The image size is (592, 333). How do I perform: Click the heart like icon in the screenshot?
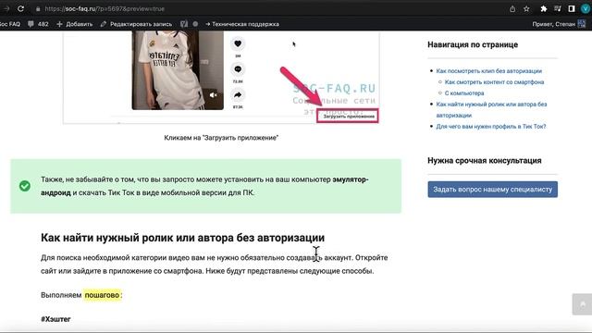tap(238, 43)
